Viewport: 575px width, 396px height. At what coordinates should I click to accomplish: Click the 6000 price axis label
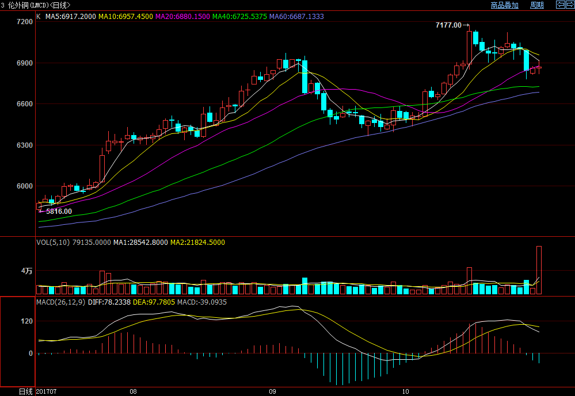[x=25, y=186]
